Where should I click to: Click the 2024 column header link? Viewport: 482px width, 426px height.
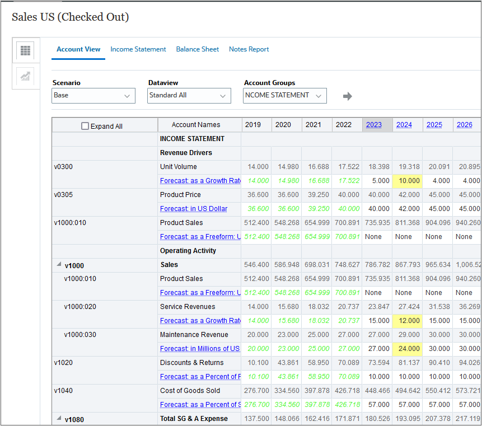click(x=404, y=125)
